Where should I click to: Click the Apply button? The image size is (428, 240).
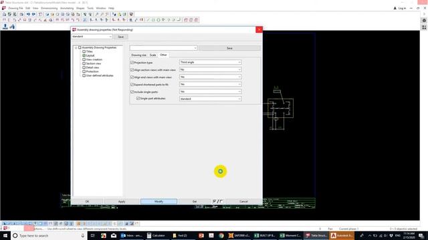tap(122, 201)
